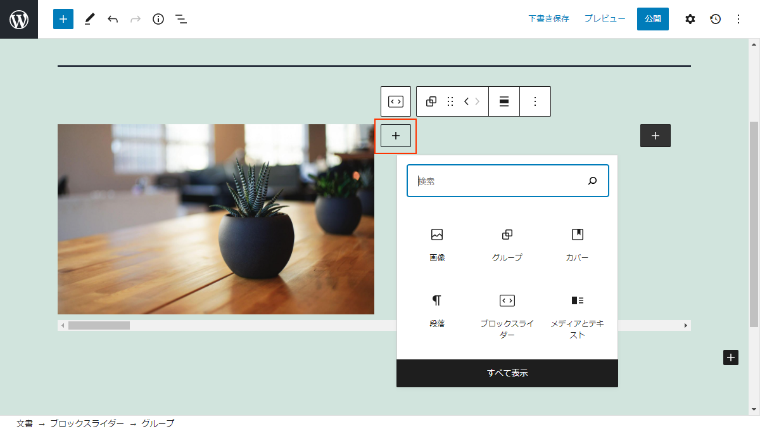Change the block alignment
Screen dimensions: 760x431
pos(504,101)
